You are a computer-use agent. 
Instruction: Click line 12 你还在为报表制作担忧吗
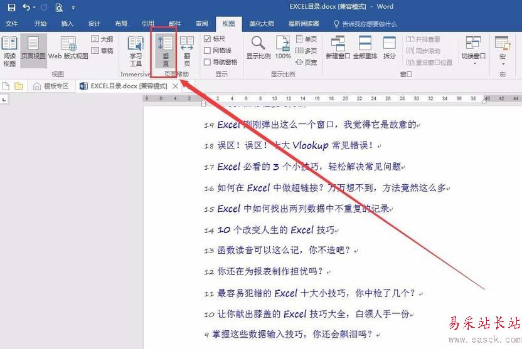click(x=267, y=271)
